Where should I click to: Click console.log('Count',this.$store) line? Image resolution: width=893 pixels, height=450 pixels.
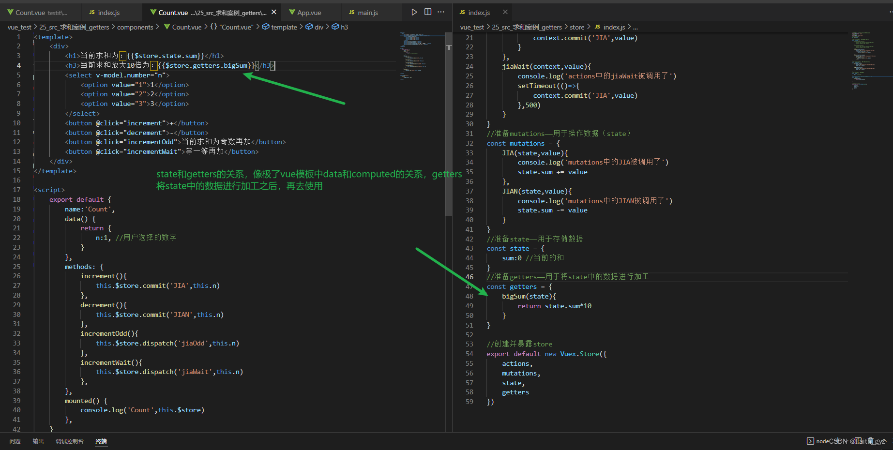[x=142, y=410]
